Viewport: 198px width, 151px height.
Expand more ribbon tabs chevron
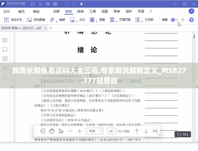pos(151,12)
